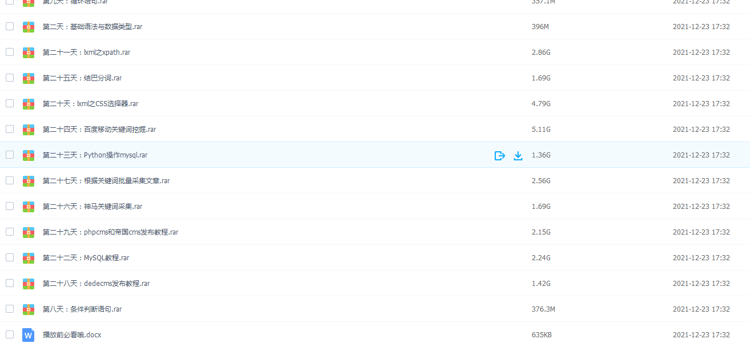
Task: Open the file 第二天：基础语法与数据类型.rar
Action: 93,27
